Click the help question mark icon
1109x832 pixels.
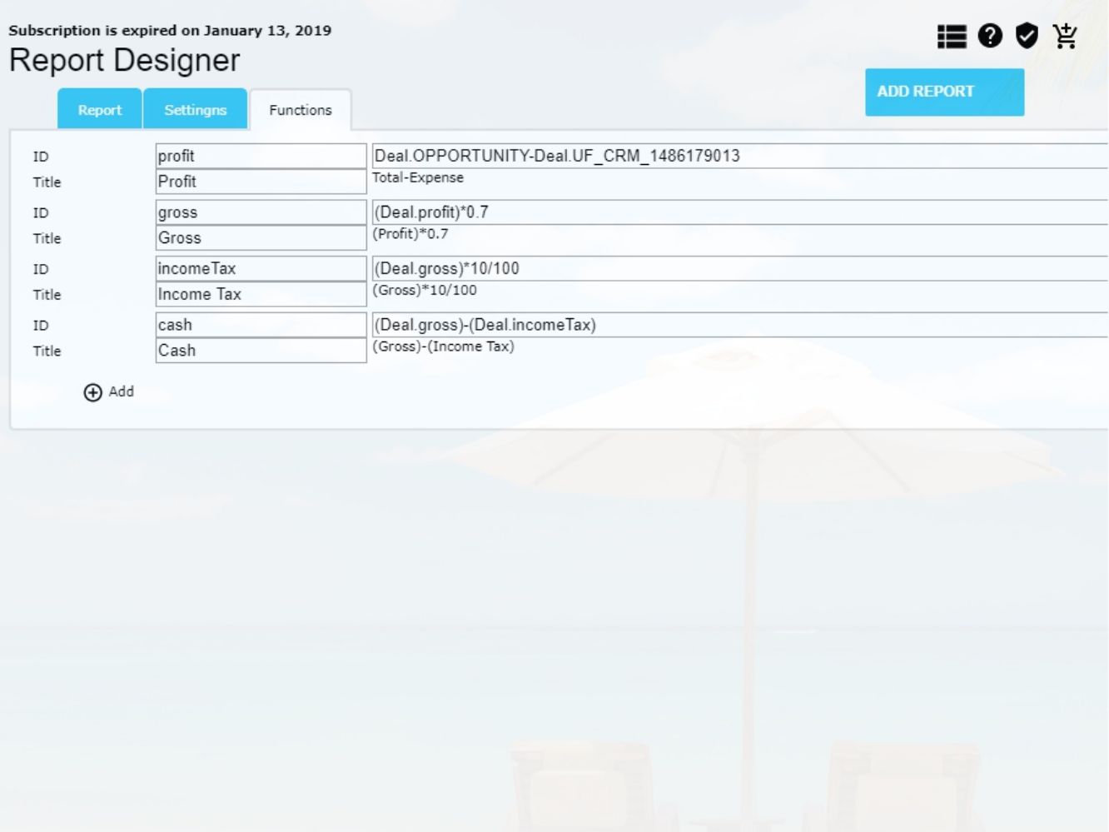click(990, 36)
